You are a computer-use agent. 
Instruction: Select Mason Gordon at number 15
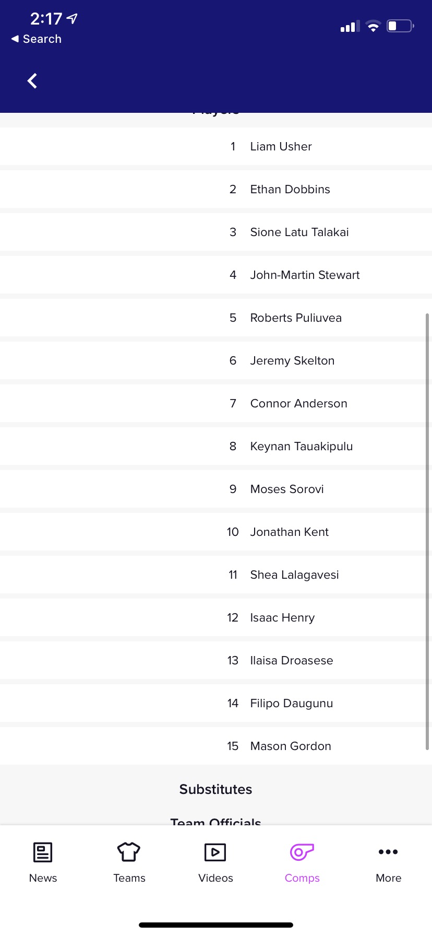[x=291, y=746]
